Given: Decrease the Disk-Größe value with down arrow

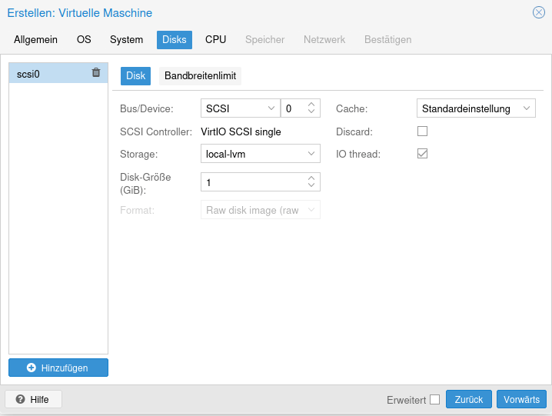Looking at the screenshot, I should 311,186.
